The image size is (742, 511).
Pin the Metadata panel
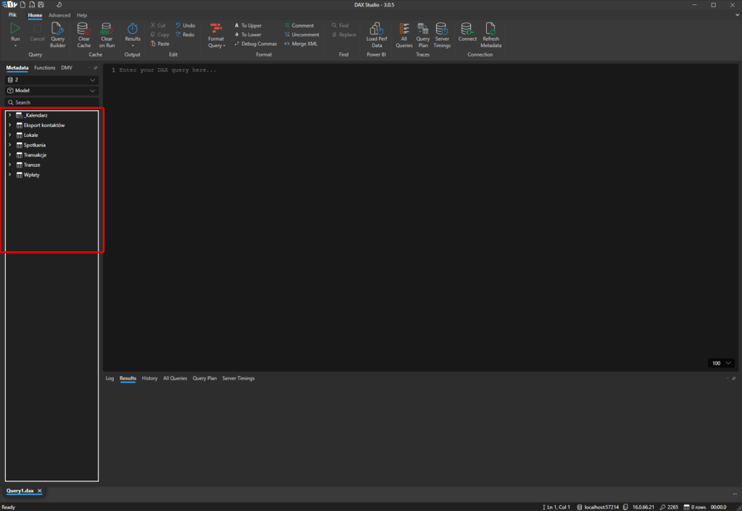pyautogui.click(x=96, y=67)
